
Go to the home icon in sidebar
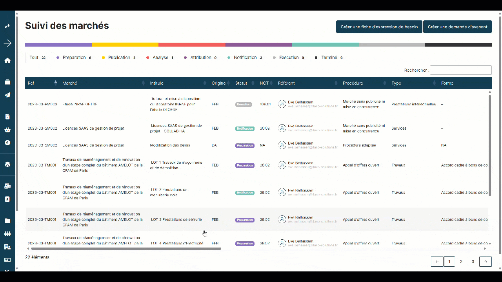pyautogui.click(x=7, y=60)
